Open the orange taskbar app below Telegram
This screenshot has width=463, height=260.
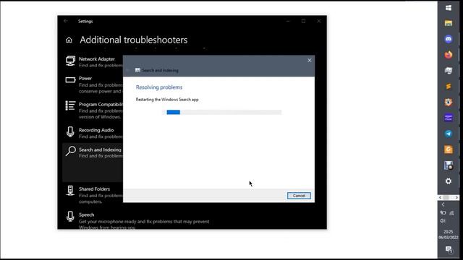[x=449, y=149]
